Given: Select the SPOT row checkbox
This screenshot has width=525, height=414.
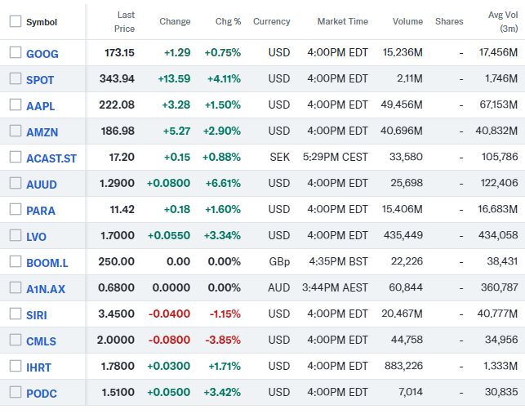Looking at the screenshot, I should pos(16,79).
